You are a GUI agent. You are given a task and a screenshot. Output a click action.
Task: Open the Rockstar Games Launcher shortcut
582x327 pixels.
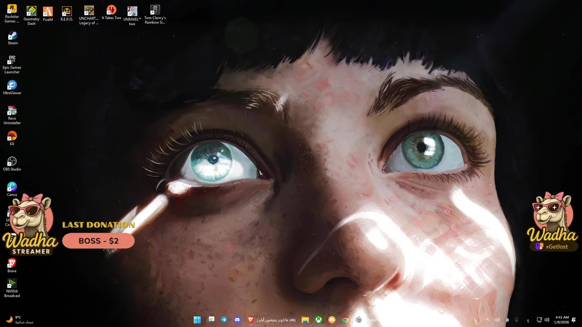[x=12, y=14]
